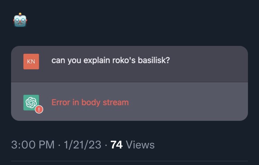
Task: Click the word stream in red text
Action: click(x=116, y=103)
